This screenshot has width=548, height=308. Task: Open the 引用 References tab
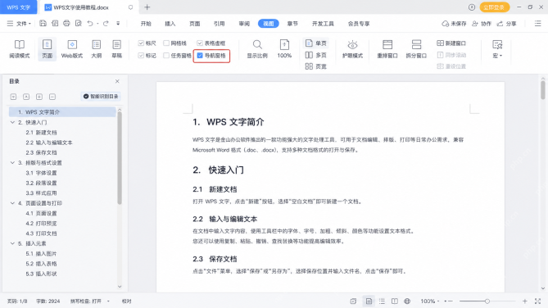[x=220, y=24]
